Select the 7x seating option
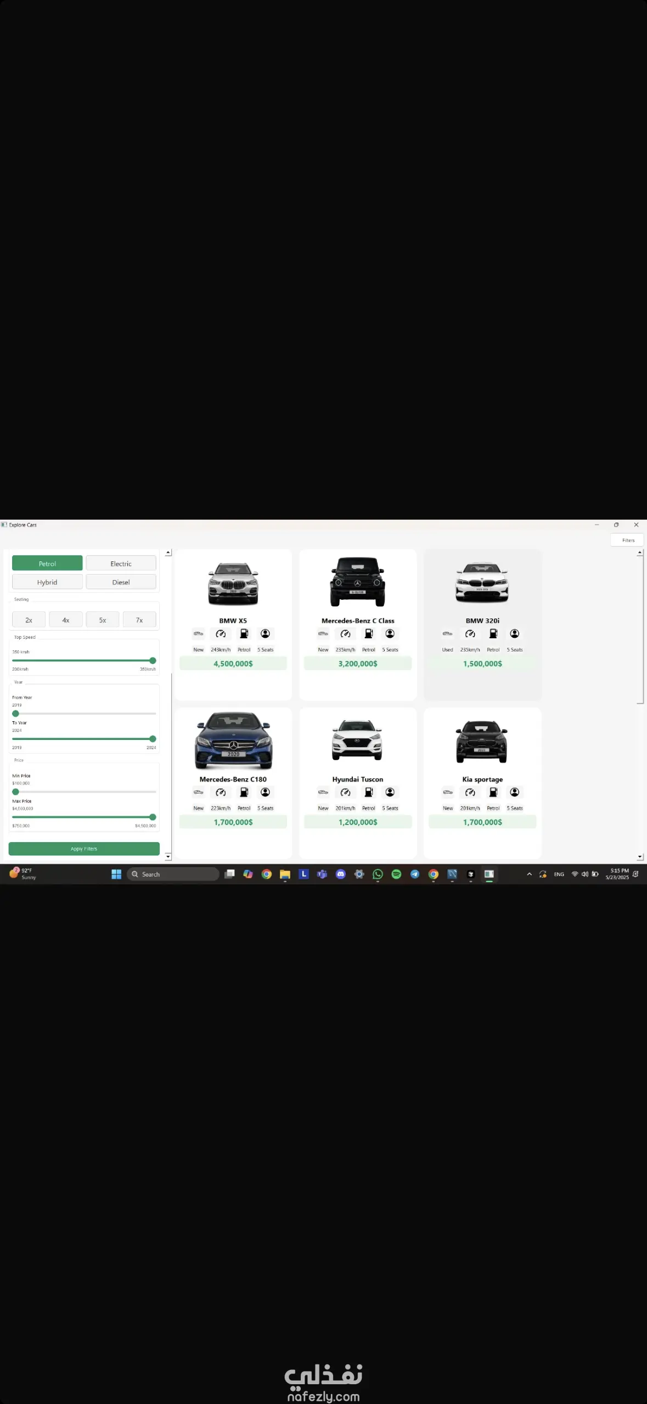 coord(139,620)
